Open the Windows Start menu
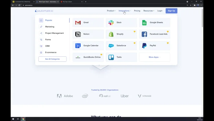Viewport: 214px width, 121px height. 13,119
